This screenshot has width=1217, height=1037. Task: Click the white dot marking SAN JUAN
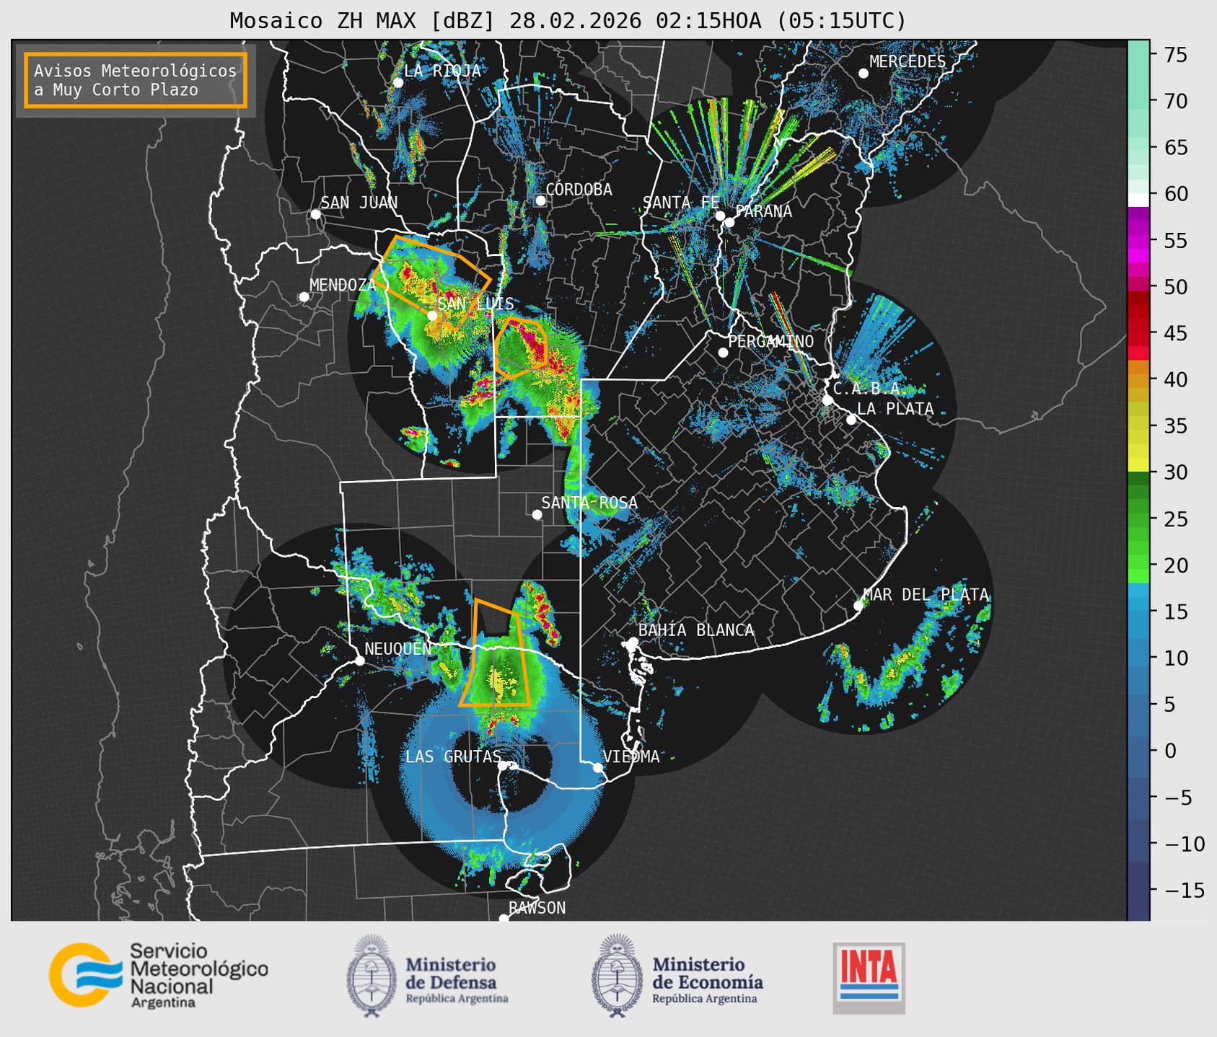tap(315, 214)
